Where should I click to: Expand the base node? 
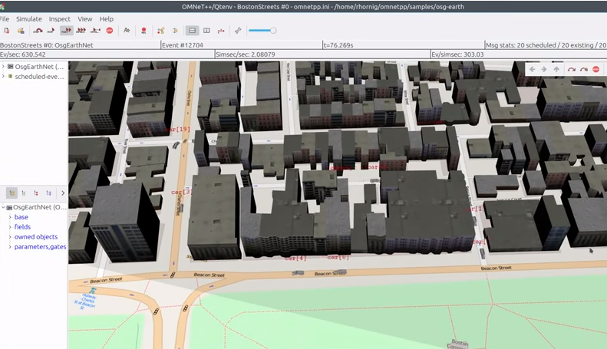click(x=10, y=217)
